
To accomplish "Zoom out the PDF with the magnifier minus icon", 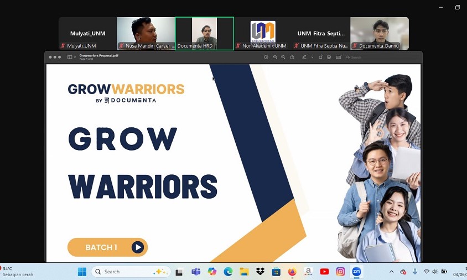I will [275, 57].
